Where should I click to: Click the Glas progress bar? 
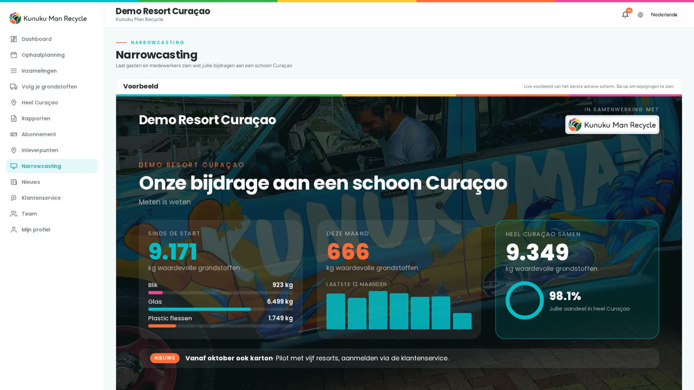pos(221,309)
